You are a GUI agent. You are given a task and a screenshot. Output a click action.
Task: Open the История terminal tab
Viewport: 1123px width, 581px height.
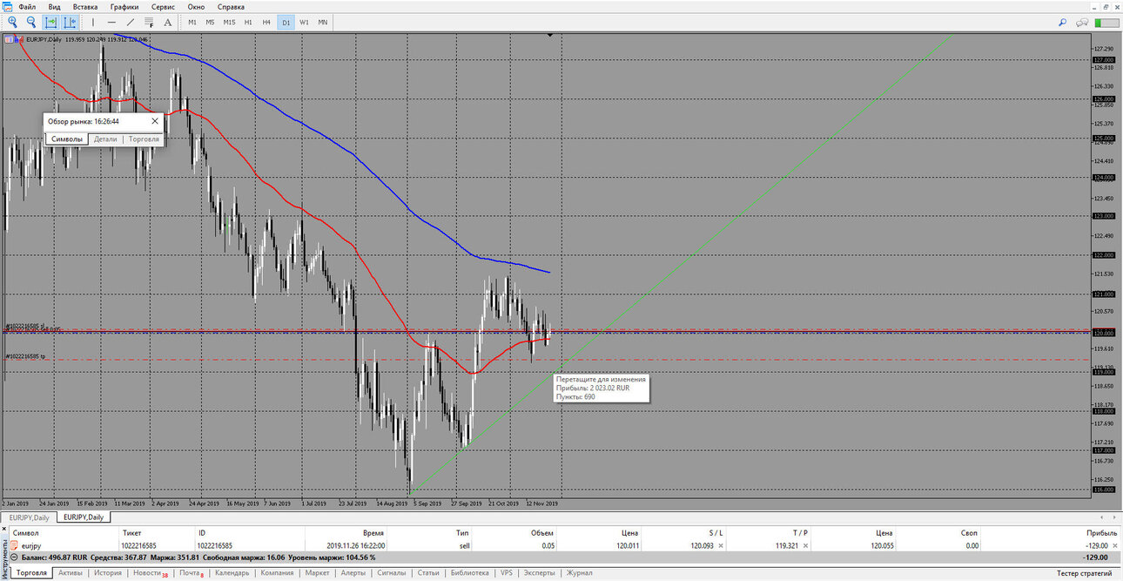[x=108, y=572]
